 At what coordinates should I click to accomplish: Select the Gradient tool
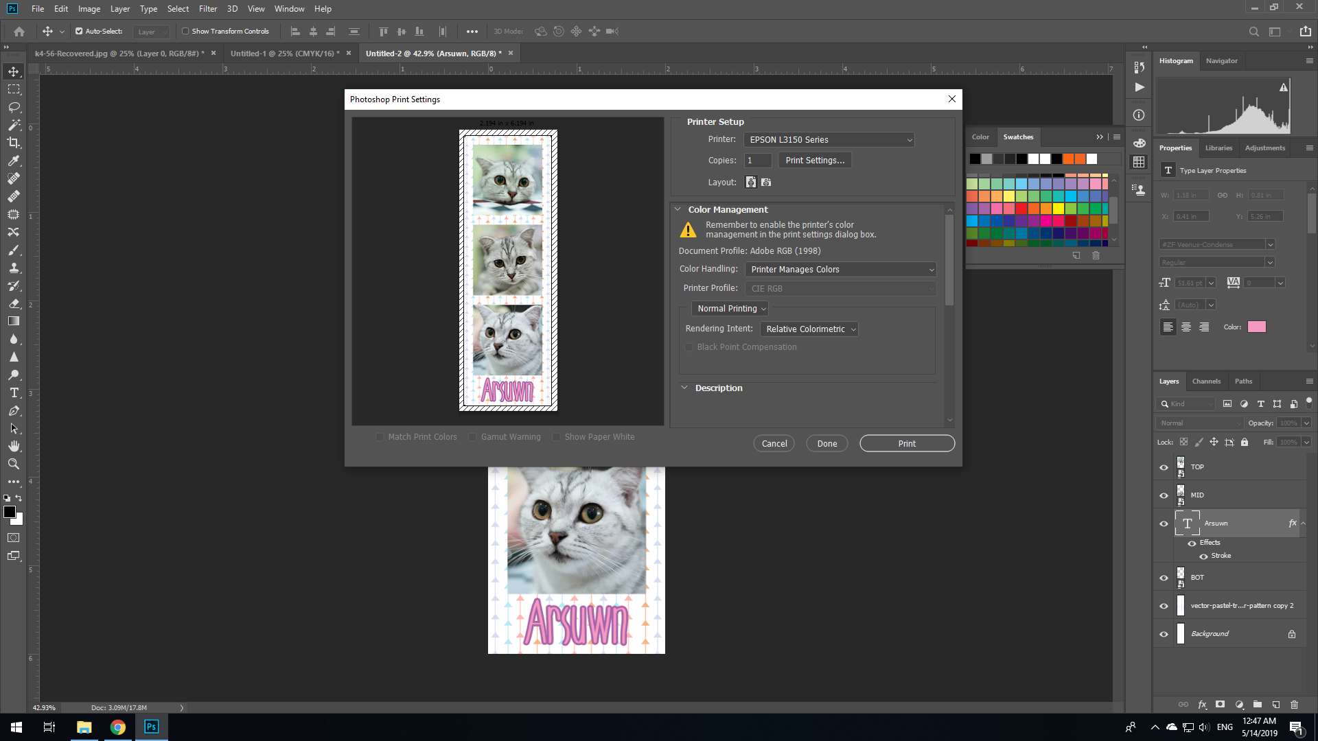click(x=14, y=321)
